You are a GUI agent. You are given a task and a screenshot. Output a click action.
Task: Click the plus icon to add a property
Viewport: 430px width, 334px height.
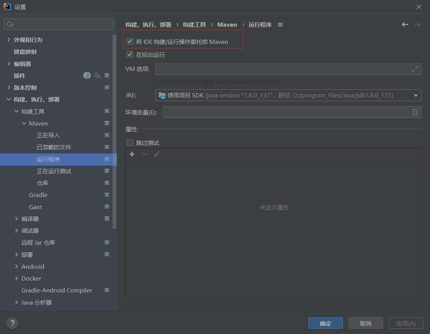(x=132, y=154)
